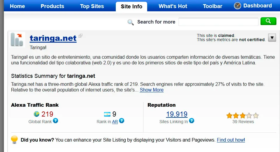Go to the Products tab
280x152 pixels.
point(52,6)
